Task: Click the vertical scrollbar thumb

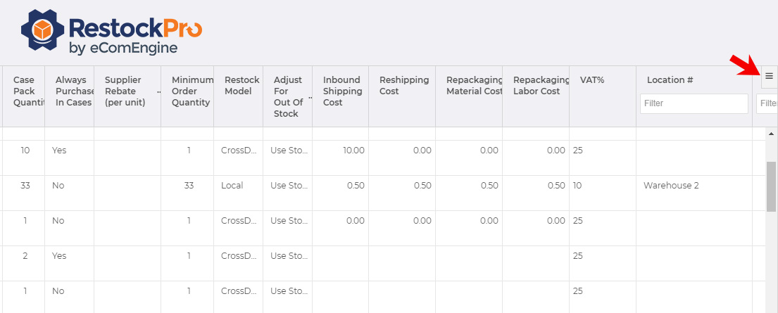Action: point(770,186)
